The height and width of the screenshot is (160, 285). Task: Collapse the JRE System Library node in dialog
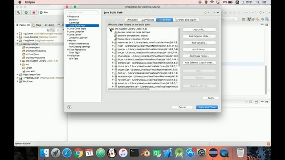[x=110, y=29]
